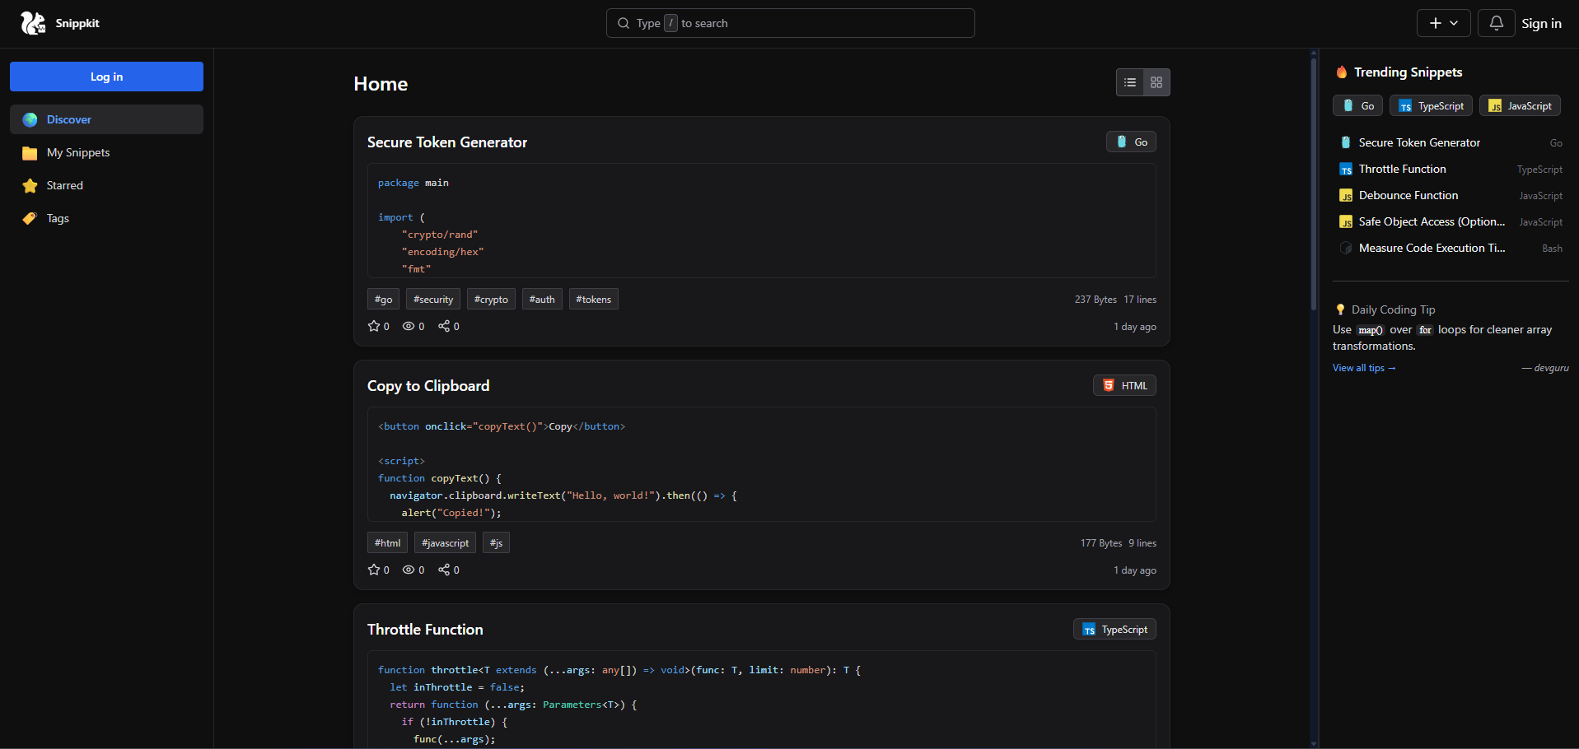Click the Secure Token Generator code preview
The height and width of the screenshot is (749, 1579).
pyautogui.click(x=761, y=221)
